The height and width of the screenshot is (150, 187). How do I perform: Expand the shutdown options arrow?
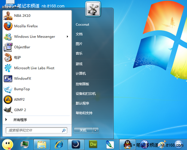click(95, 130)
